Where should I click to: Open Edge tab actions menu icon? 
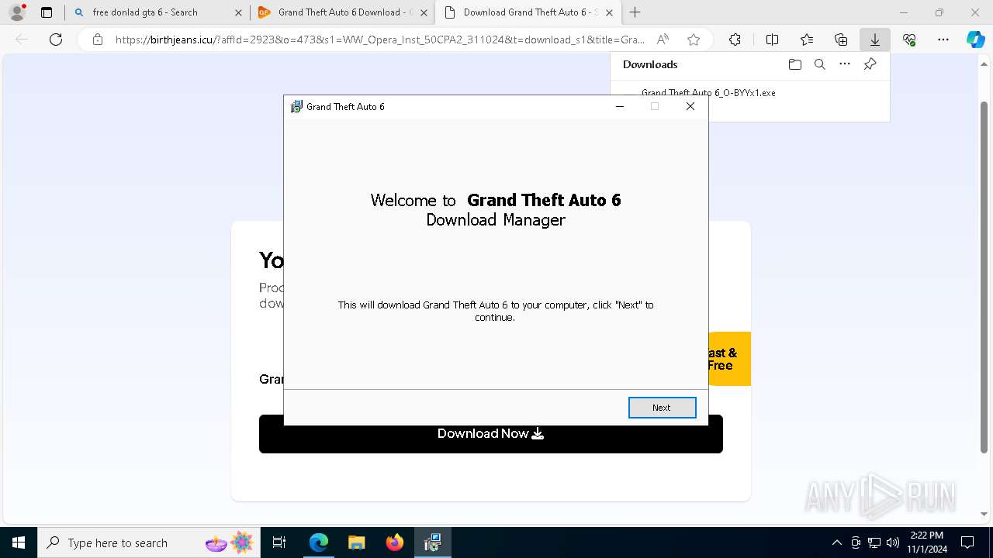point(47,12)
